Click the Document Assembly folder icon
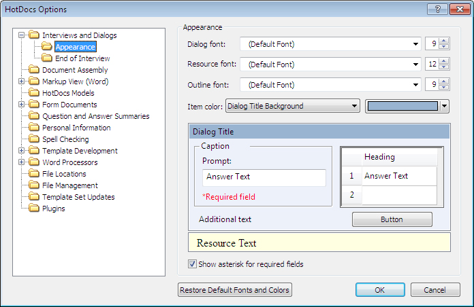Image resolution: width=474 pixels, height=307 pixels. (34, 70)
